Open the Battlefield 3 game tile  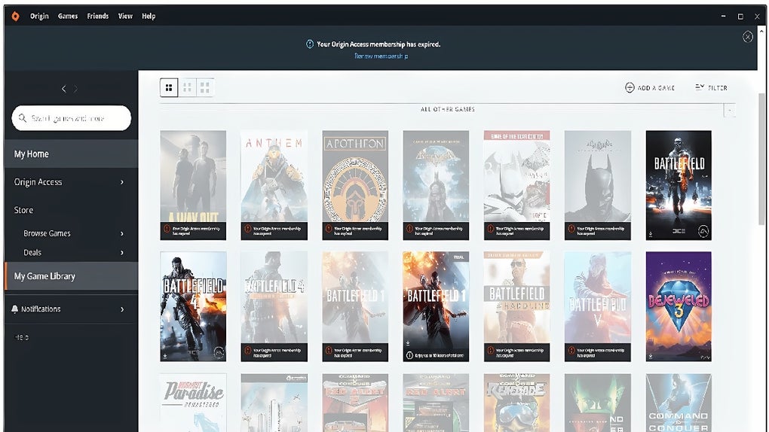(679, 185)
